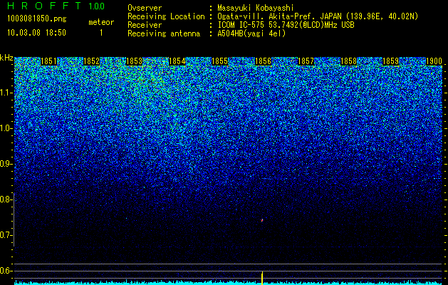Click the 1855 time marker
Image resolution: width=448 pixels, height=285 pixels.
(x=220, y=61)
